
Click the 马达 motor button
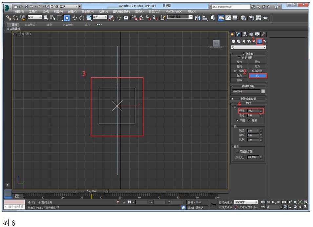[x=257, y=62]
